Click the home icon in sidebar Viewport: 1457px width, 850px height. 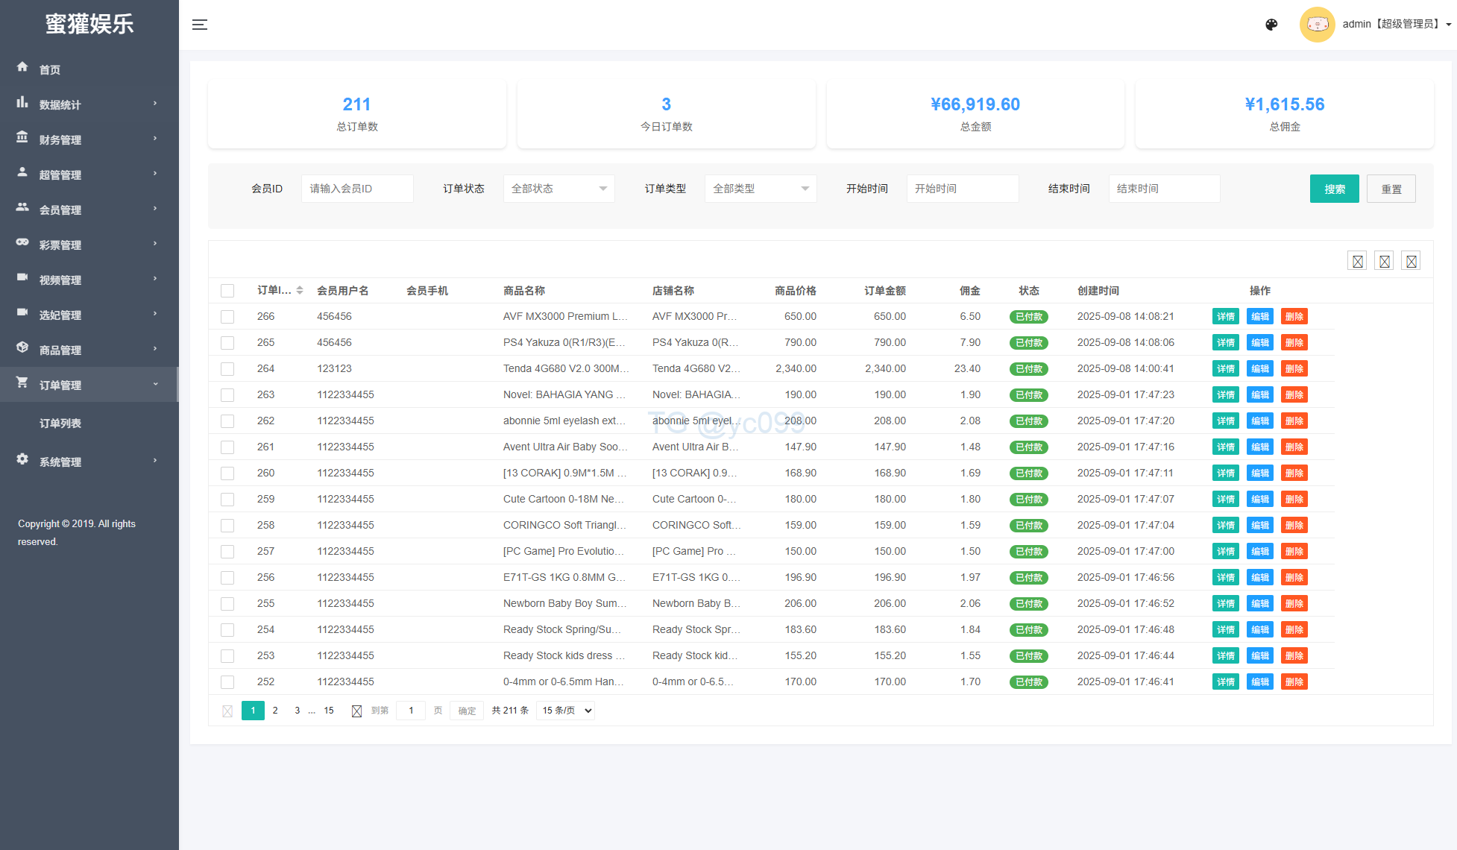[22, 67]
